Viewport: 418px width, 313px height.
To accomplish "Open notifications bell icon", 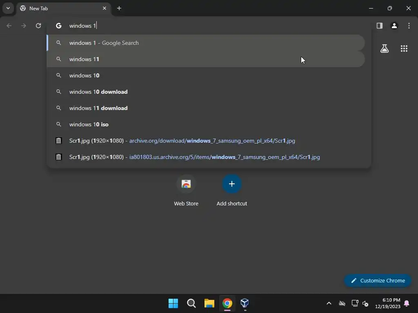I will point(407,303).
